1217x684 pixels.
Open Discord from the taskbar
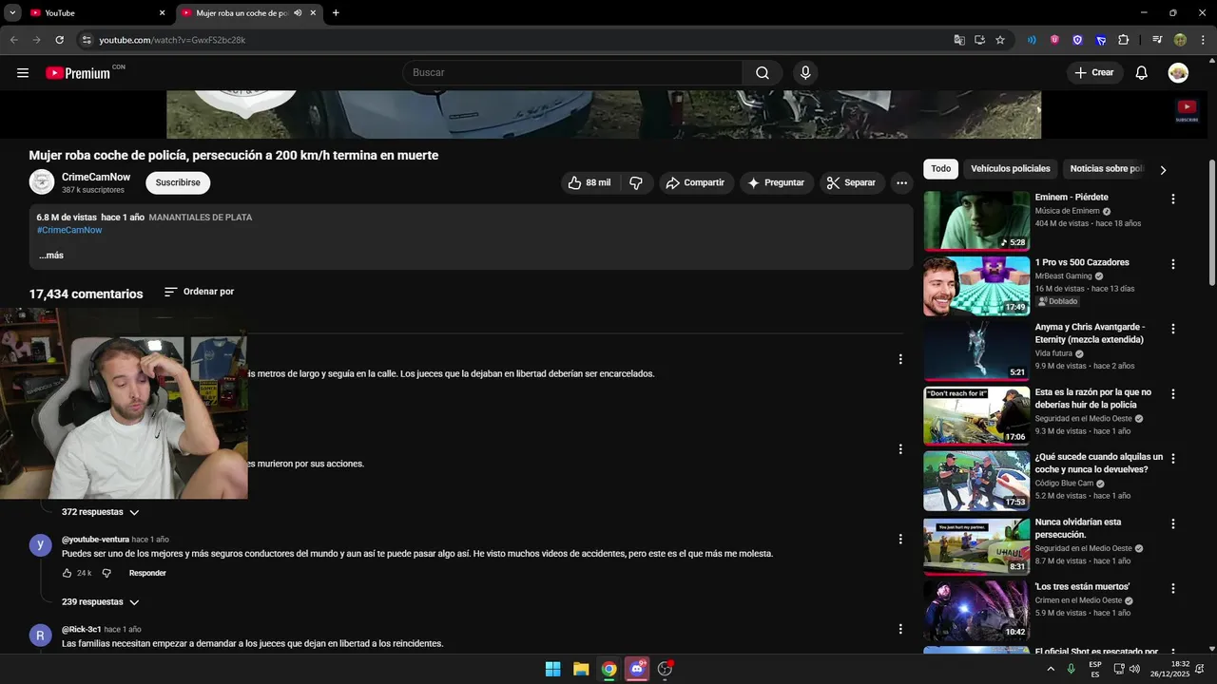click(x=637, y=669)
